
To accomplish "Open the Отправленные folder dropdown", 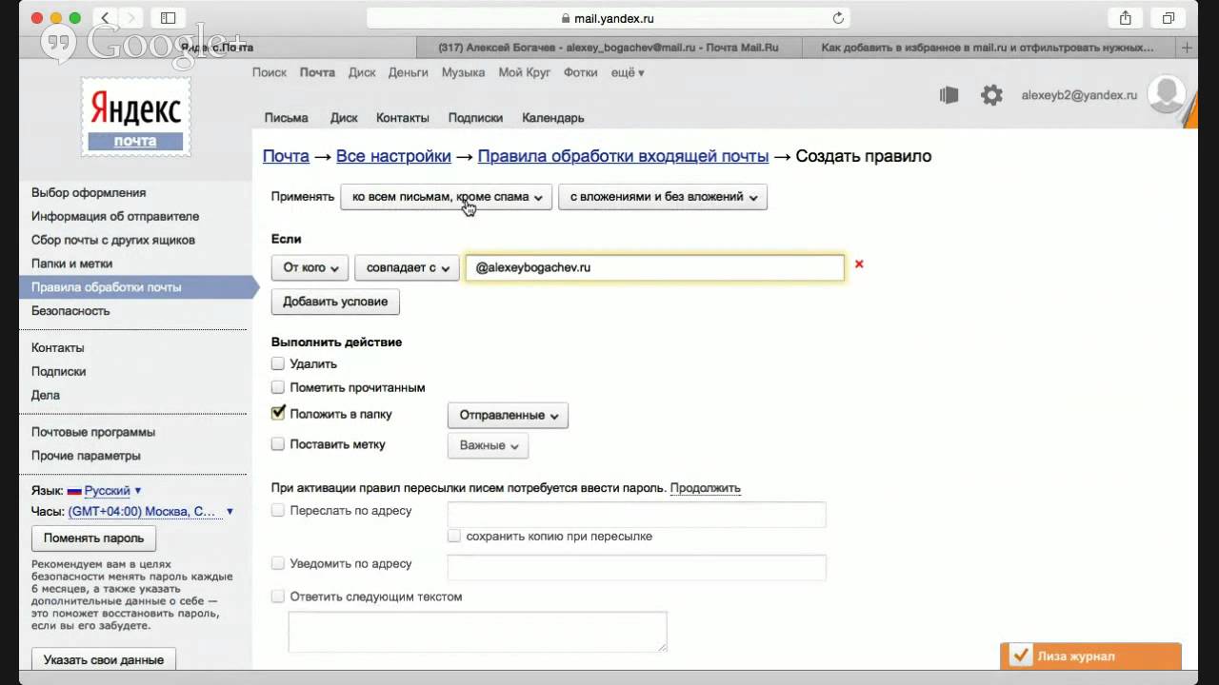I will [508, 415].
